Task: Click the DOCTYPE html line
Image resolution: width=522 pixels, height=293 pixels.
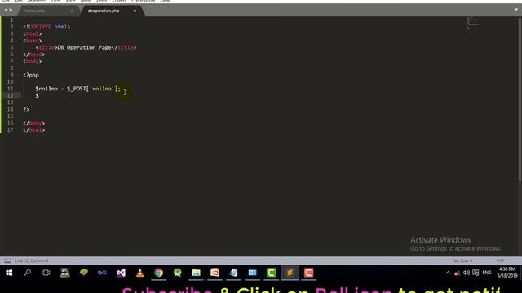Action: tap(46, 27)
